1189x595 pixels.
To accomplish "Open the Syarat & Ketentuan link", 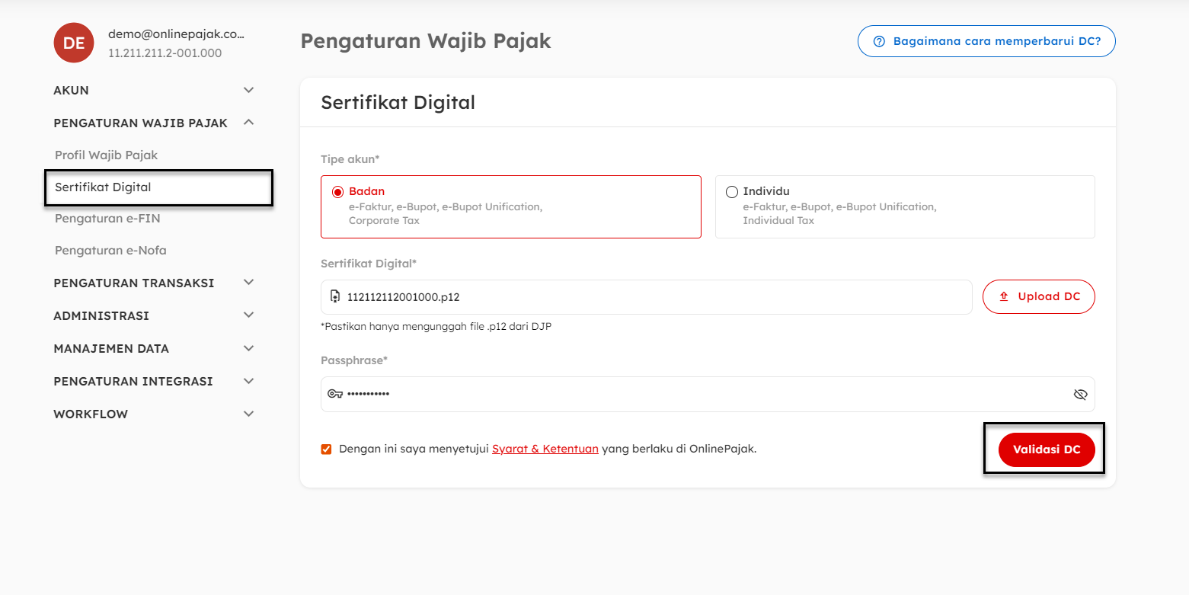I will pyautogui.click(x=545, y=449).
